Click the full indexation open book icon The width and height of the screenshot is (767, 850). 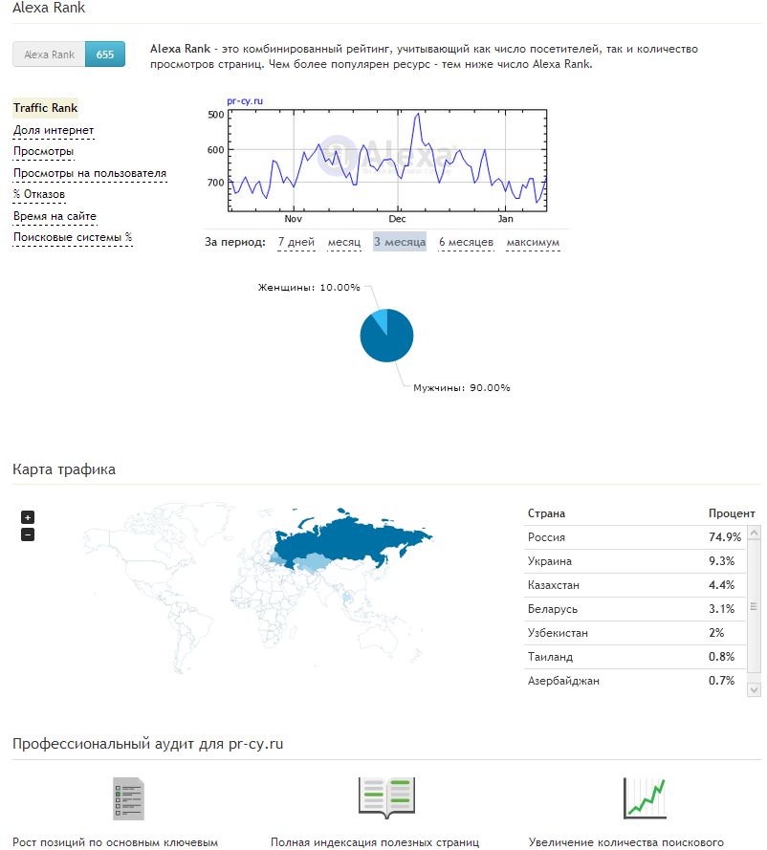click(386, 796)
